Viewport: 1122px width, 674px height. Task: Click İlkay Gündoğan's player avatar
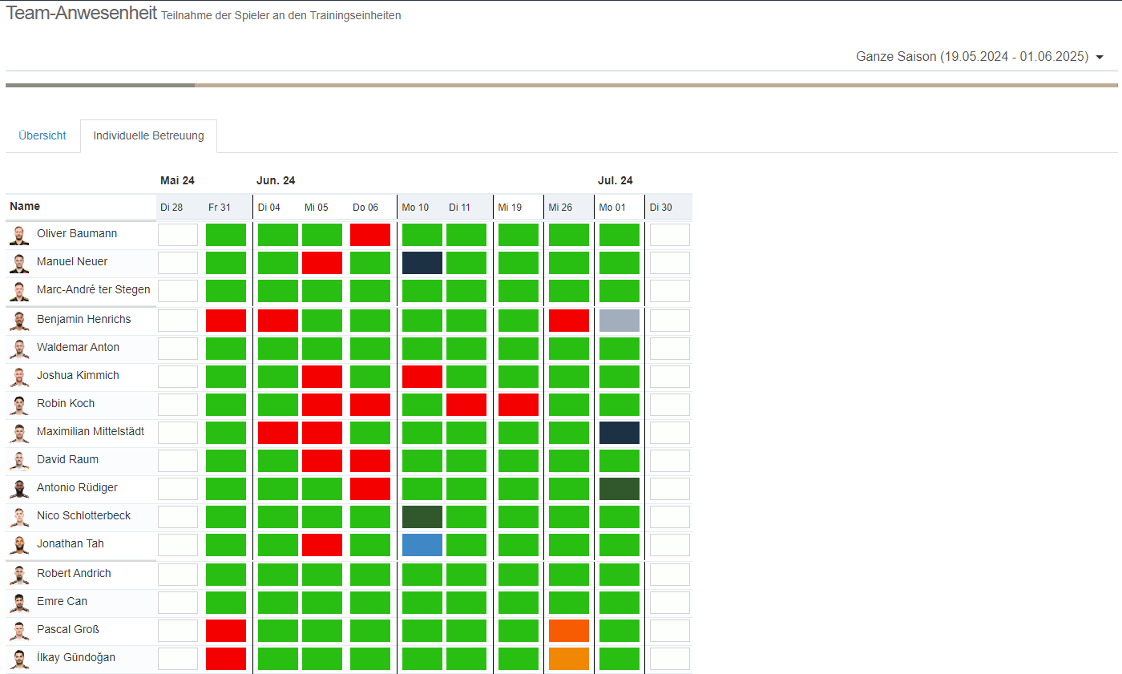point(18,659)
